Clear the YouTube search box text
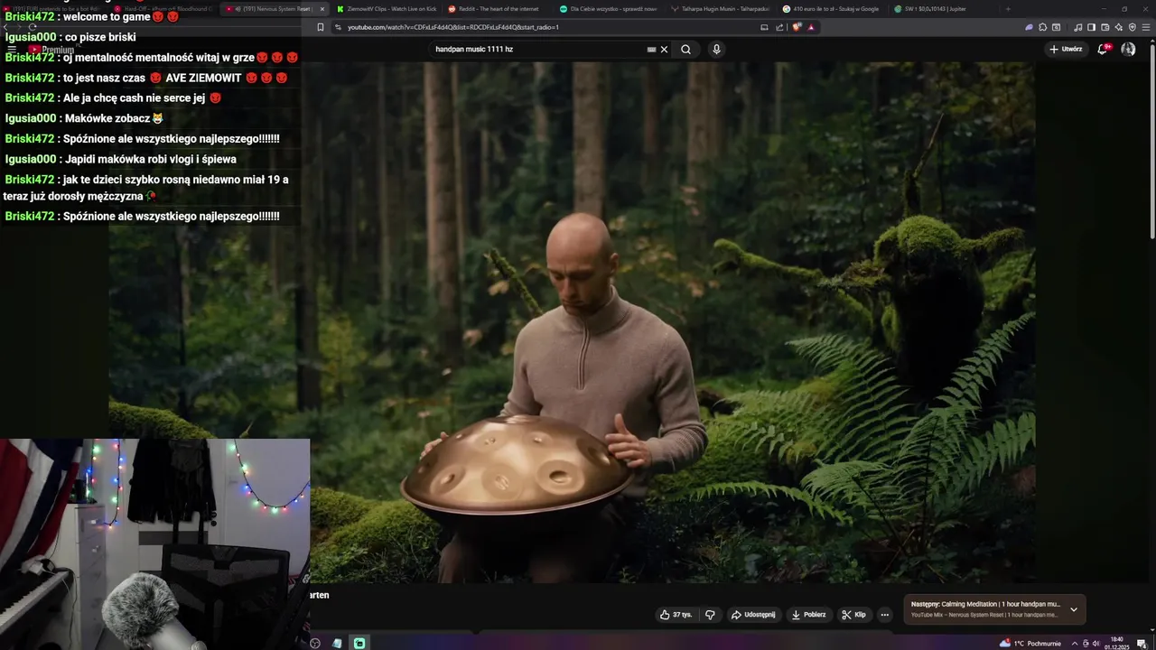 coord(664,50)
